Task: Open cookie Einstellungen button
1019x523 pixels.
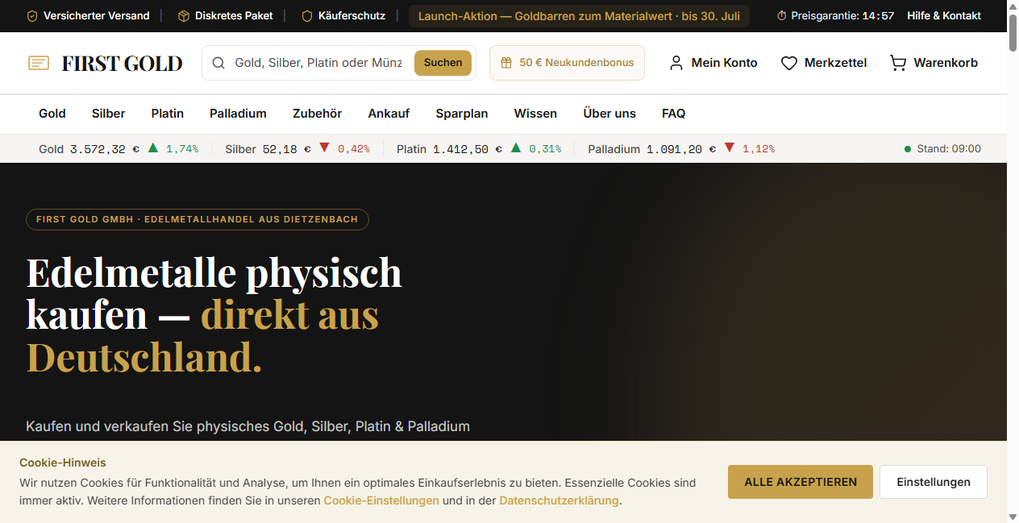Action: pyautogui.click(x=934, y=482)
